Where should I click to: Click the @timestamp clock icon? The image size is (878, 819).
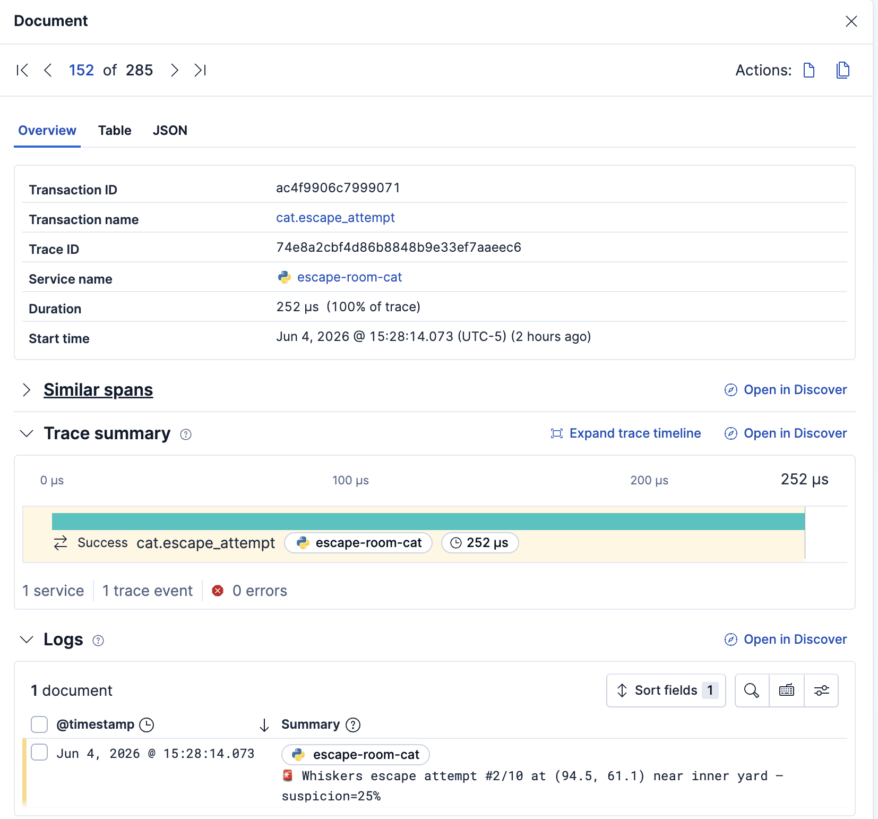point(147,725)
